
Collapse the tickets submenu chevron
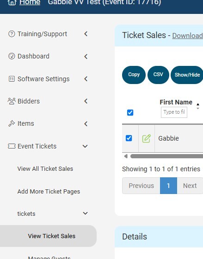click(x=86, y=213)
